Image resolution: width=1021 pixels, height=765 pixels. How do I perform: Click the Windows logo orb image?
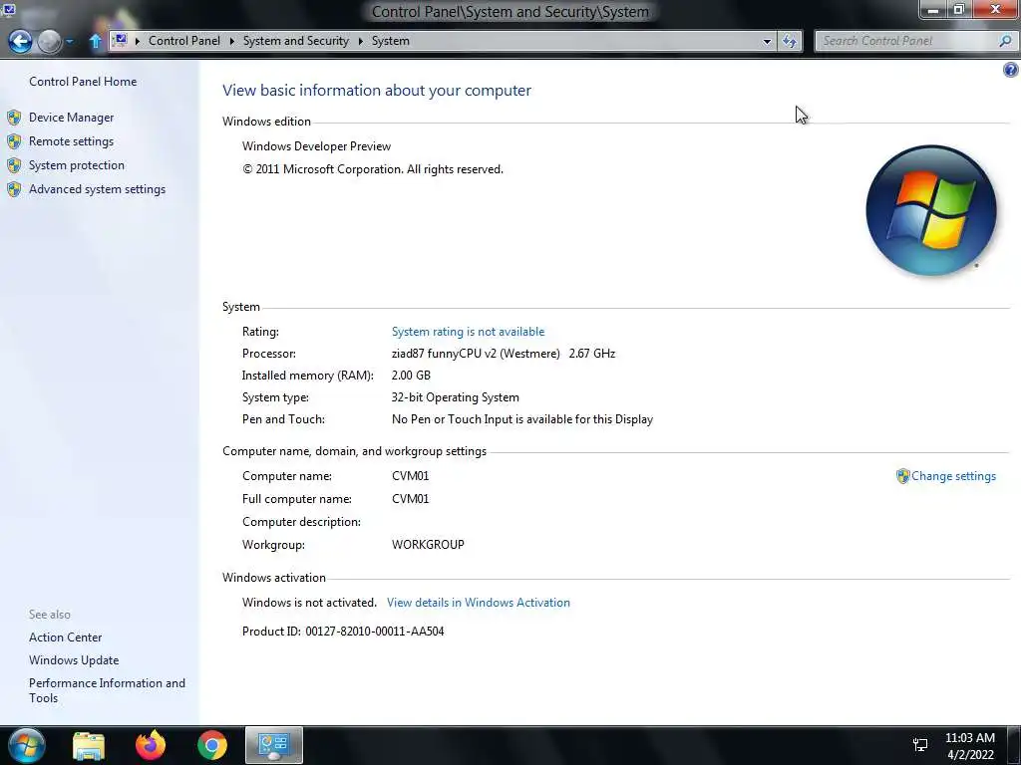point(931,210)
